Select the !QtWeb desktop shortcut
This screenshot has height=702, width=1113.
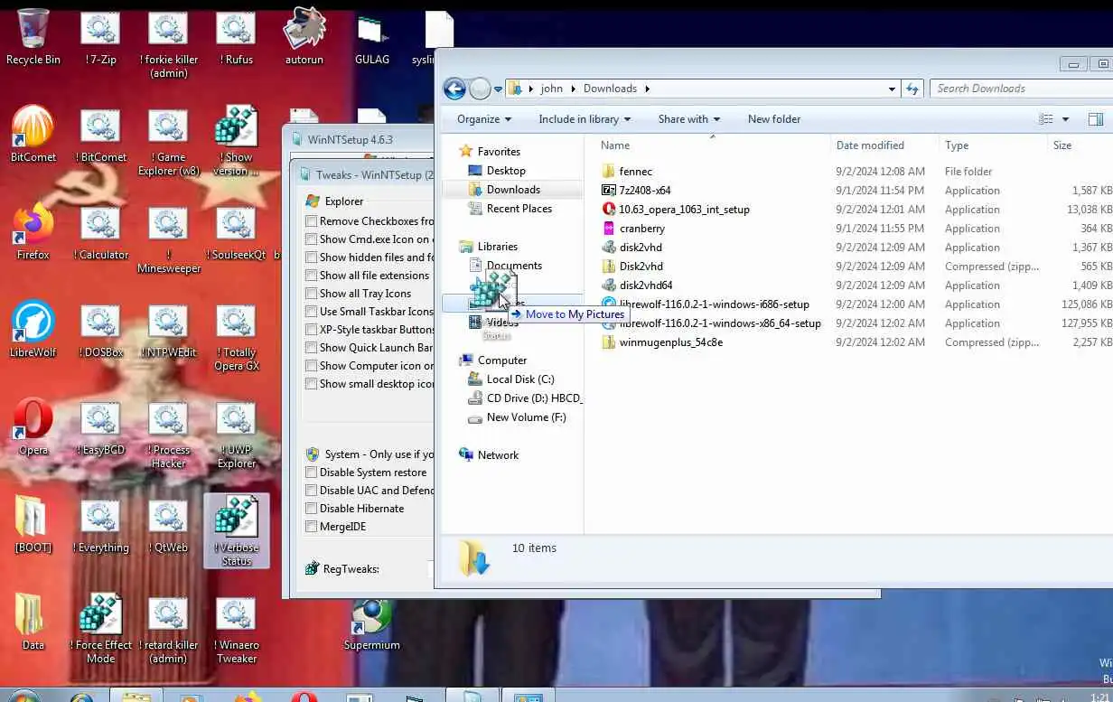[168, 526]
